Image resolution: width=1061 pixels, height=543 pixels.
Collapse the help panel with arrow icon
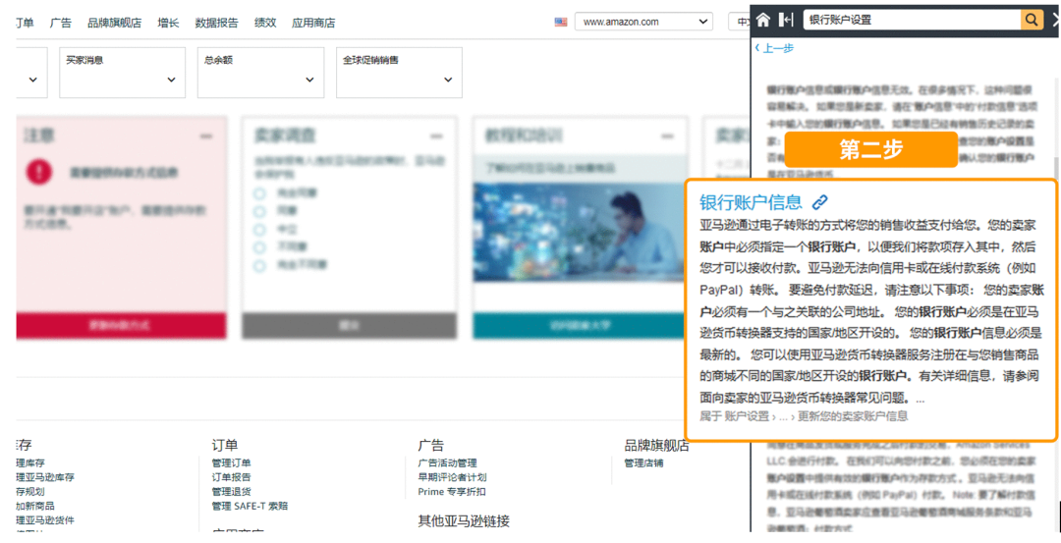[786, 20]
